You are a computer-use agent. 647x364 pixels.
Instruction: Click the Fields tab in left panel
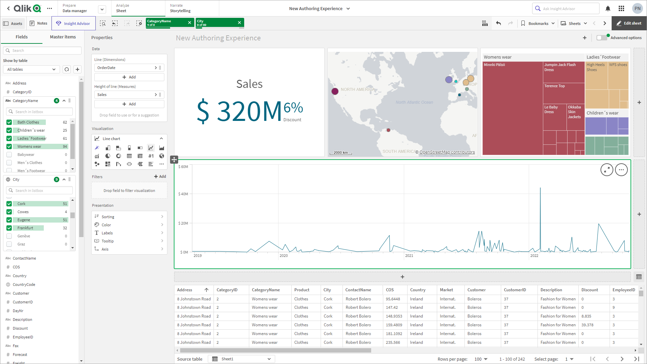click(21, 37)
